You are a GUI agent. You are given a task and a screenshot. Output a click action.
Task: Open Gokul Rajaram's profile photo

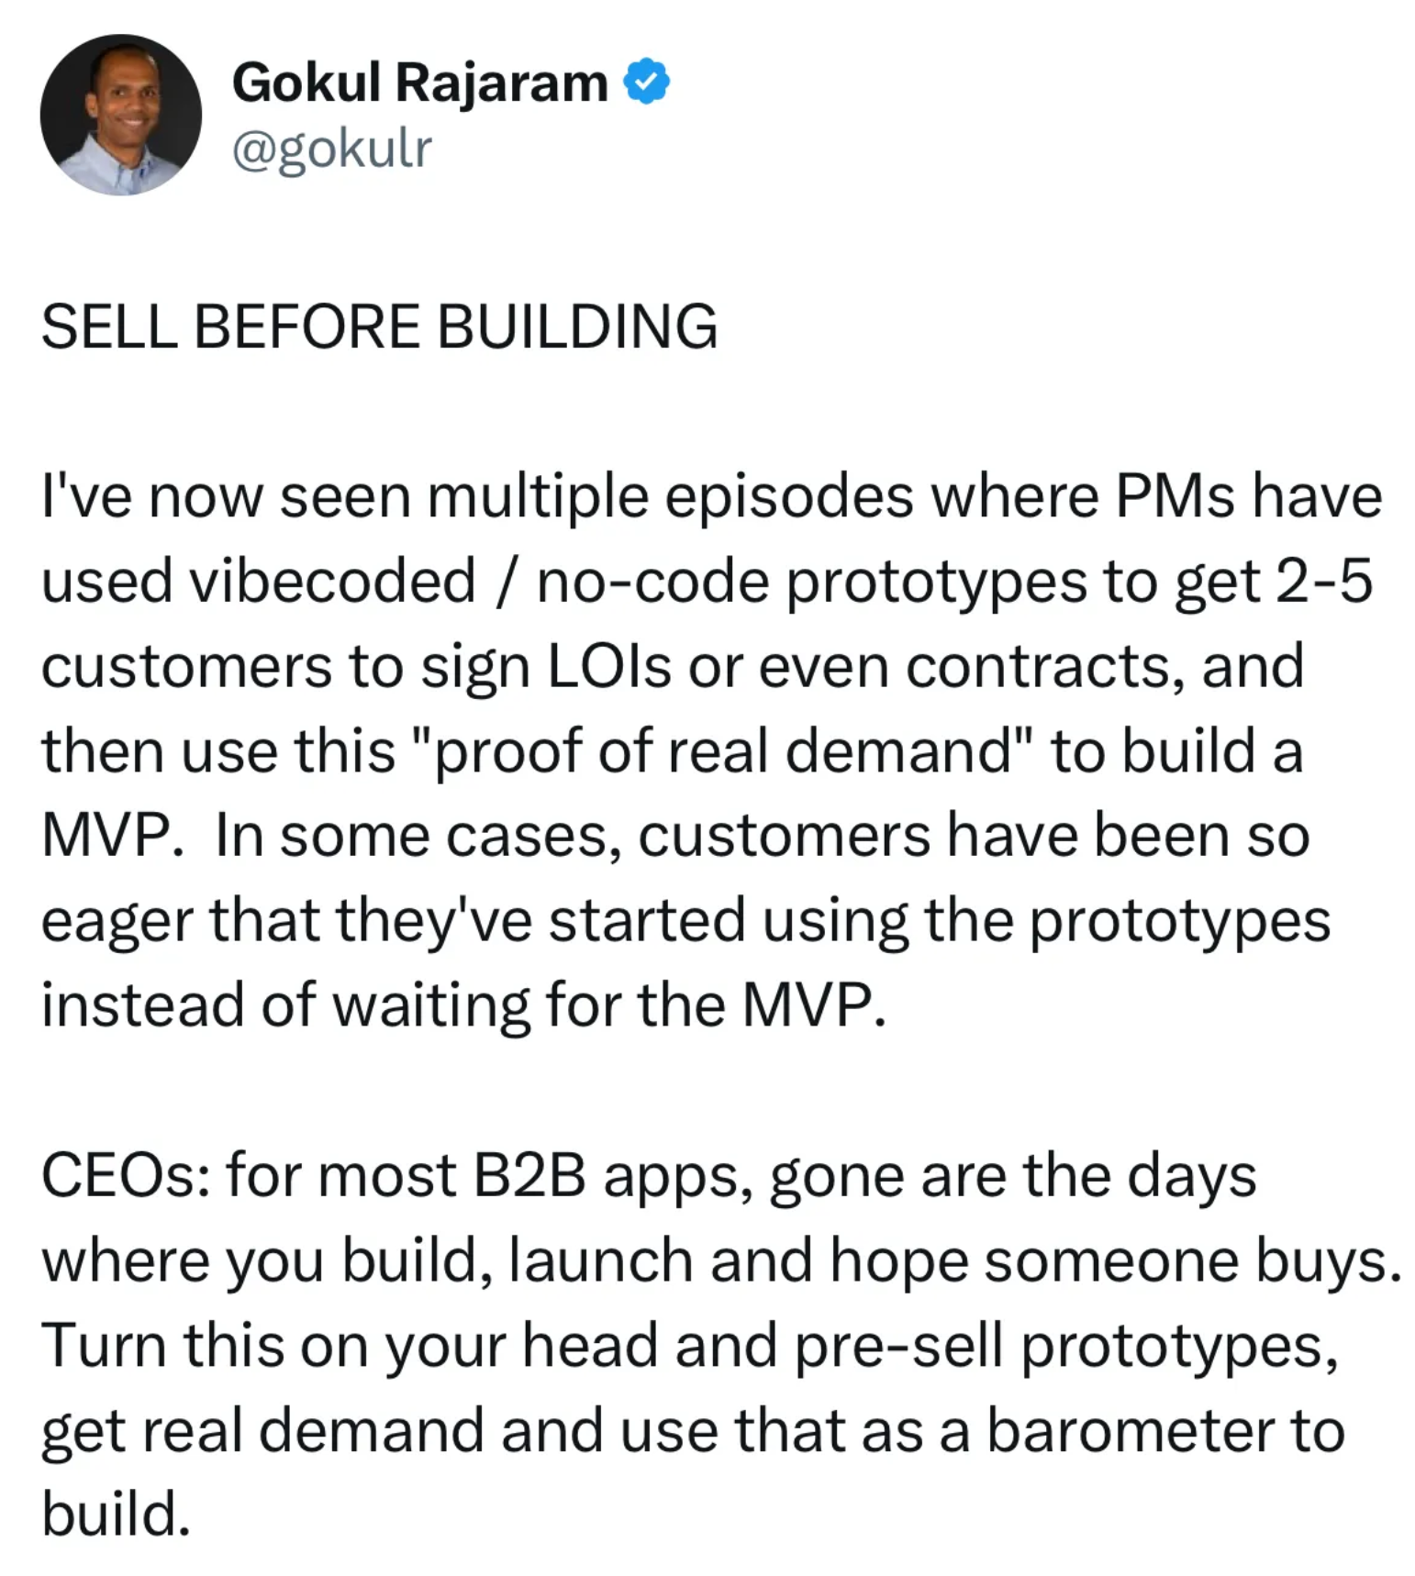(120, 115)
